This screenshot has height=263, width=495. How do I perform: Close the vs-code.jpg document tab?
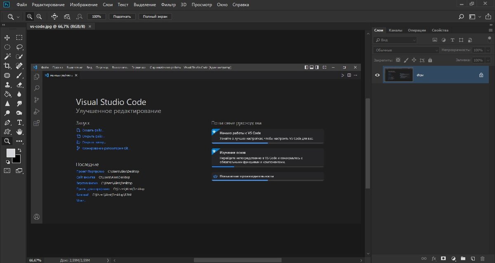pos(90,26)
